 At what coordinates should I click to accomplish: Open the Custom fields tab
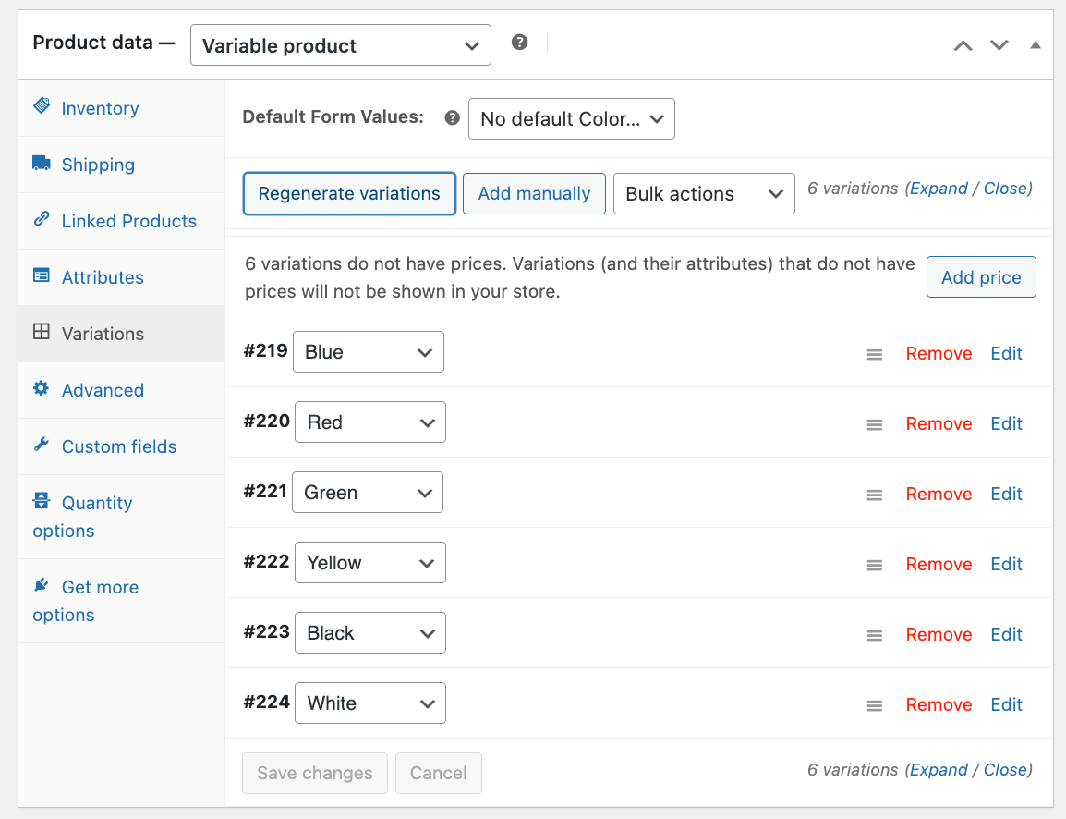click(122, 446)
